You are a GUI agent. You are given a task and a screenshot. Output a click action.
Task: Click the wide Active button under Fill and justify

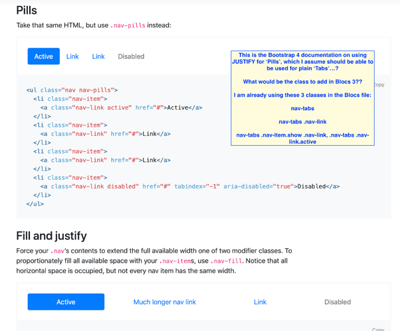[66, 302]
